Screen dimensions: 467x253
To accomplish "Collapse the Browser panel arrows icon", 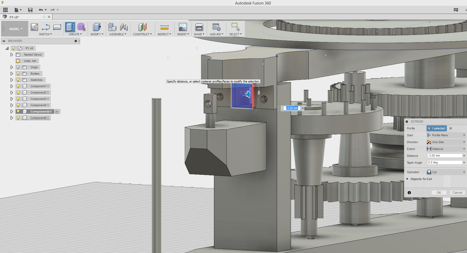I will pyautogui.click(x=4, y=41).
